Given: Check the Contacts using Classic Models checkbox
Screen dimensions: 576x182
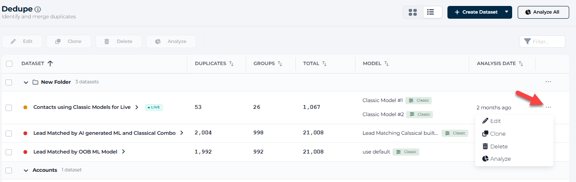Looking at the screenshot, I should [9, 108].
